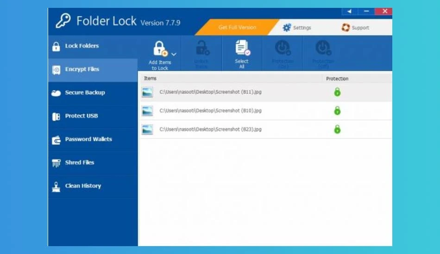
Task: Expand the Add Items to Lock dropdown arrow
Action: click(x=174, y=54)
